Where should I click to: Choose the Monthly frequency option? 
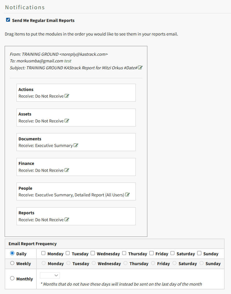(12, 278)
